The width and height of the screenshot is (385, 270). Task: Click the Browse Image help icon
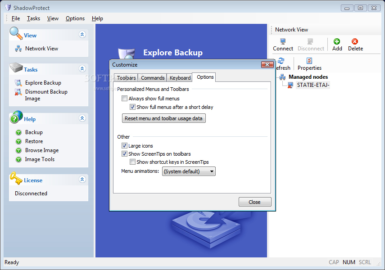click(18, 150)
